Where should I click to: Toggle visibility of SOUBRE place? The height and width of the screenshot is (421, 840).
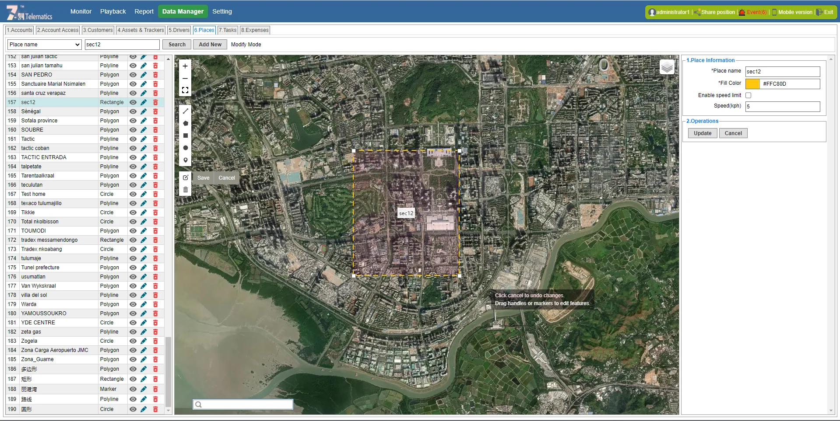coord(133,130)
